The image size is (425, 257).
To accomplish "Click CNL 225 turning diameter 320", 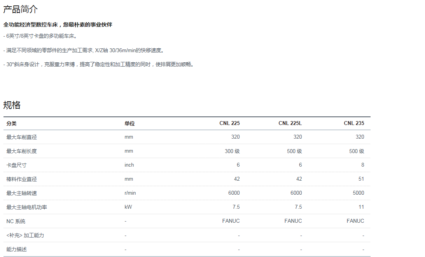I will click(236, 137).
